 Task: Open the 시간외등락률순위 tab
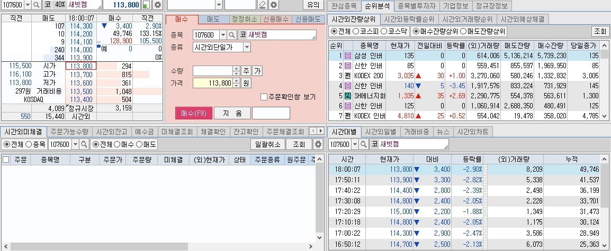pyautogui.click(x=409, y=19)
